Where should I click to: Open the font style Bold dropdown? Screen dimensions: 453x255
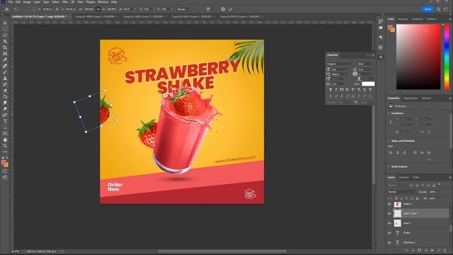[366, 64]
